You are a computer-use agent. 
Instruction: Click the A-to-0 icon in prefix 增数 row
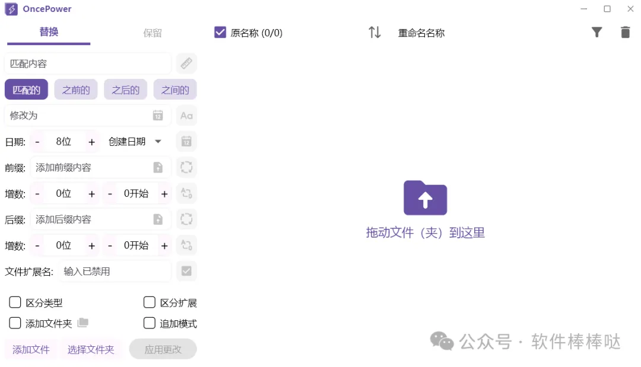pos(186,193)
